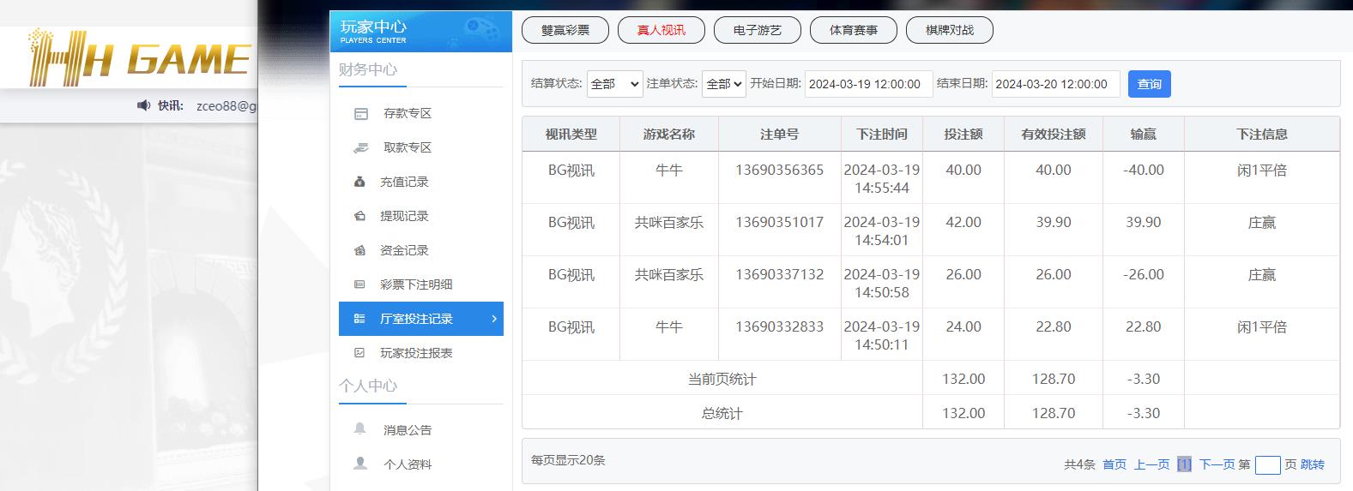Click the 玩家投注报表 chart icon
The image size is (1353, 491).
click(360, 353)
